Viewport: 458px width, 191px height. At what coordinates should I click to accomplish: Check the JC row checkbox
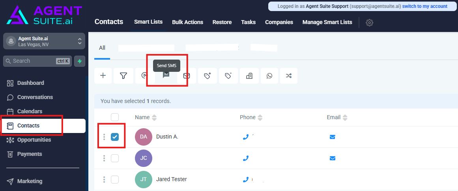click(115, 158)
